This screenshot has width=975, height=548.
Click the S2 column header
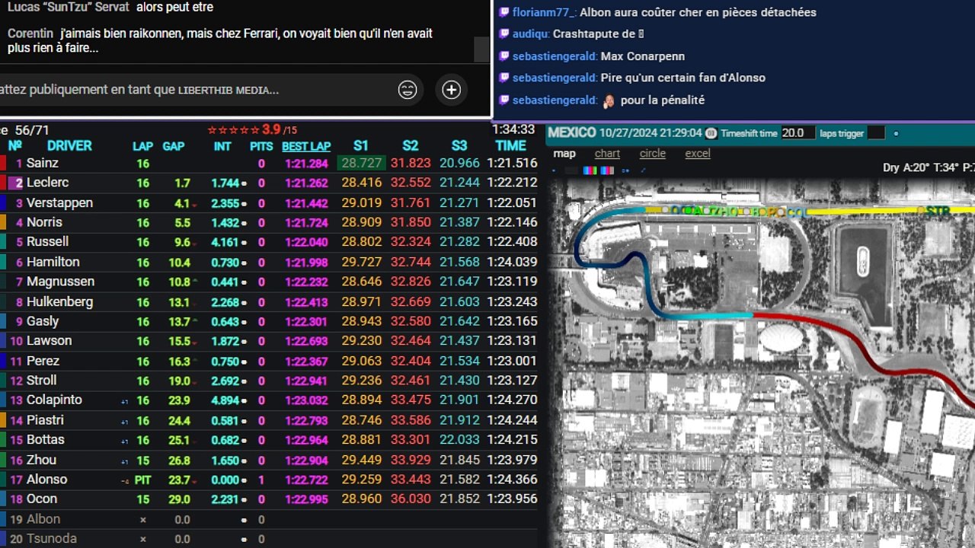[x=411, y=146]
